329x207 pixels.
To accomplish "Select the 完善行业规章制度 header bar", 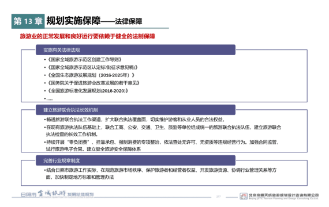I will 136,160.
